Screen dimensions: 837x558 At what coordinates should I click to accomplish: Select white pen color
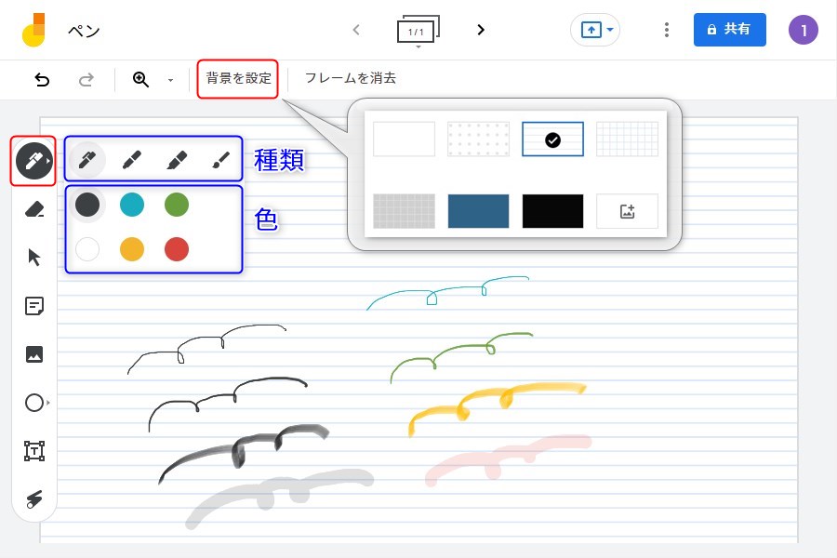point(87,249)
